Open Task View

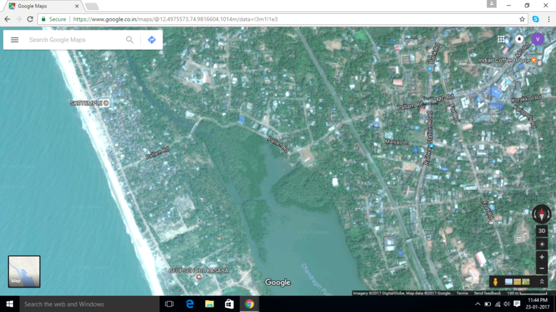[x=170, y=304]
